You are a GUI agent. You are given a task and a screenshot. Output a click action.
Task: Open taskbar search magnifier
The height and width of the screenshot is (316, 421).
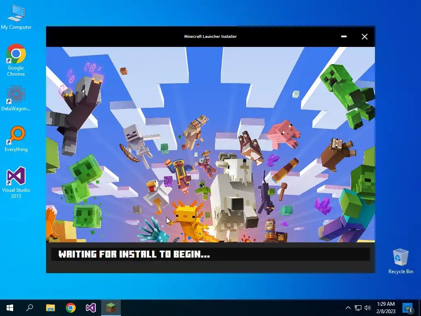[x=30, y=308]
